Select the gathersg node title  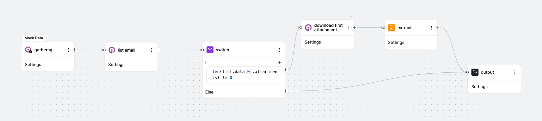43,50
